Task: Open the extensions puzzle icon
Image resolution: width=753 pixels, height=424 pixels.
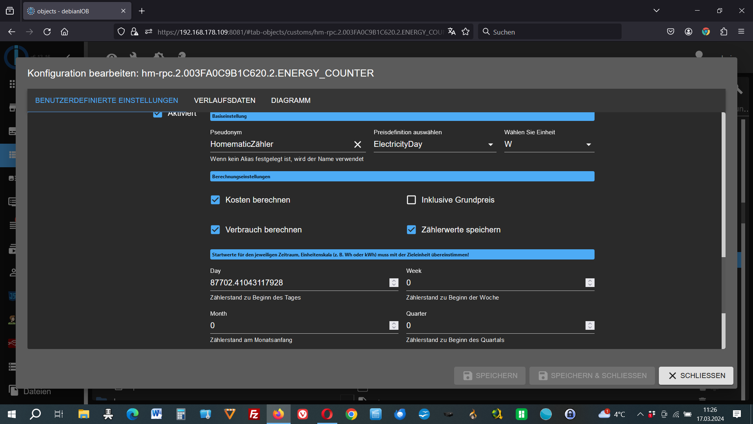Action: [x=724, y=32]
